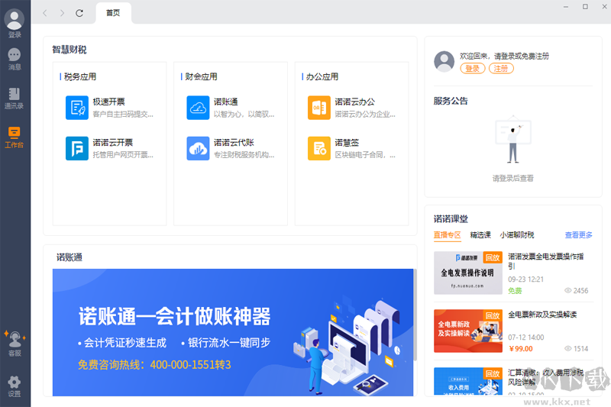Open the 查看更多 link

pos(579,235)
